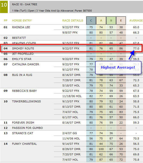
Task: Click the C column header box
Action: click(x=91, y=20)
